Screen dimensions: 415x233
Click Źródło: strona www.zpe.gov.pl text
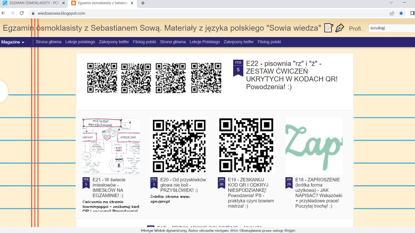[x=170, y=199]
